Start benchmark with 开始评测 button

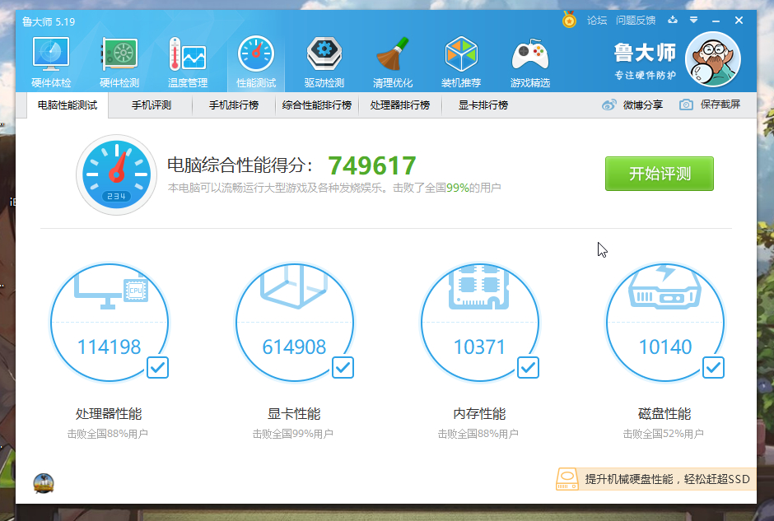(659, 174)
